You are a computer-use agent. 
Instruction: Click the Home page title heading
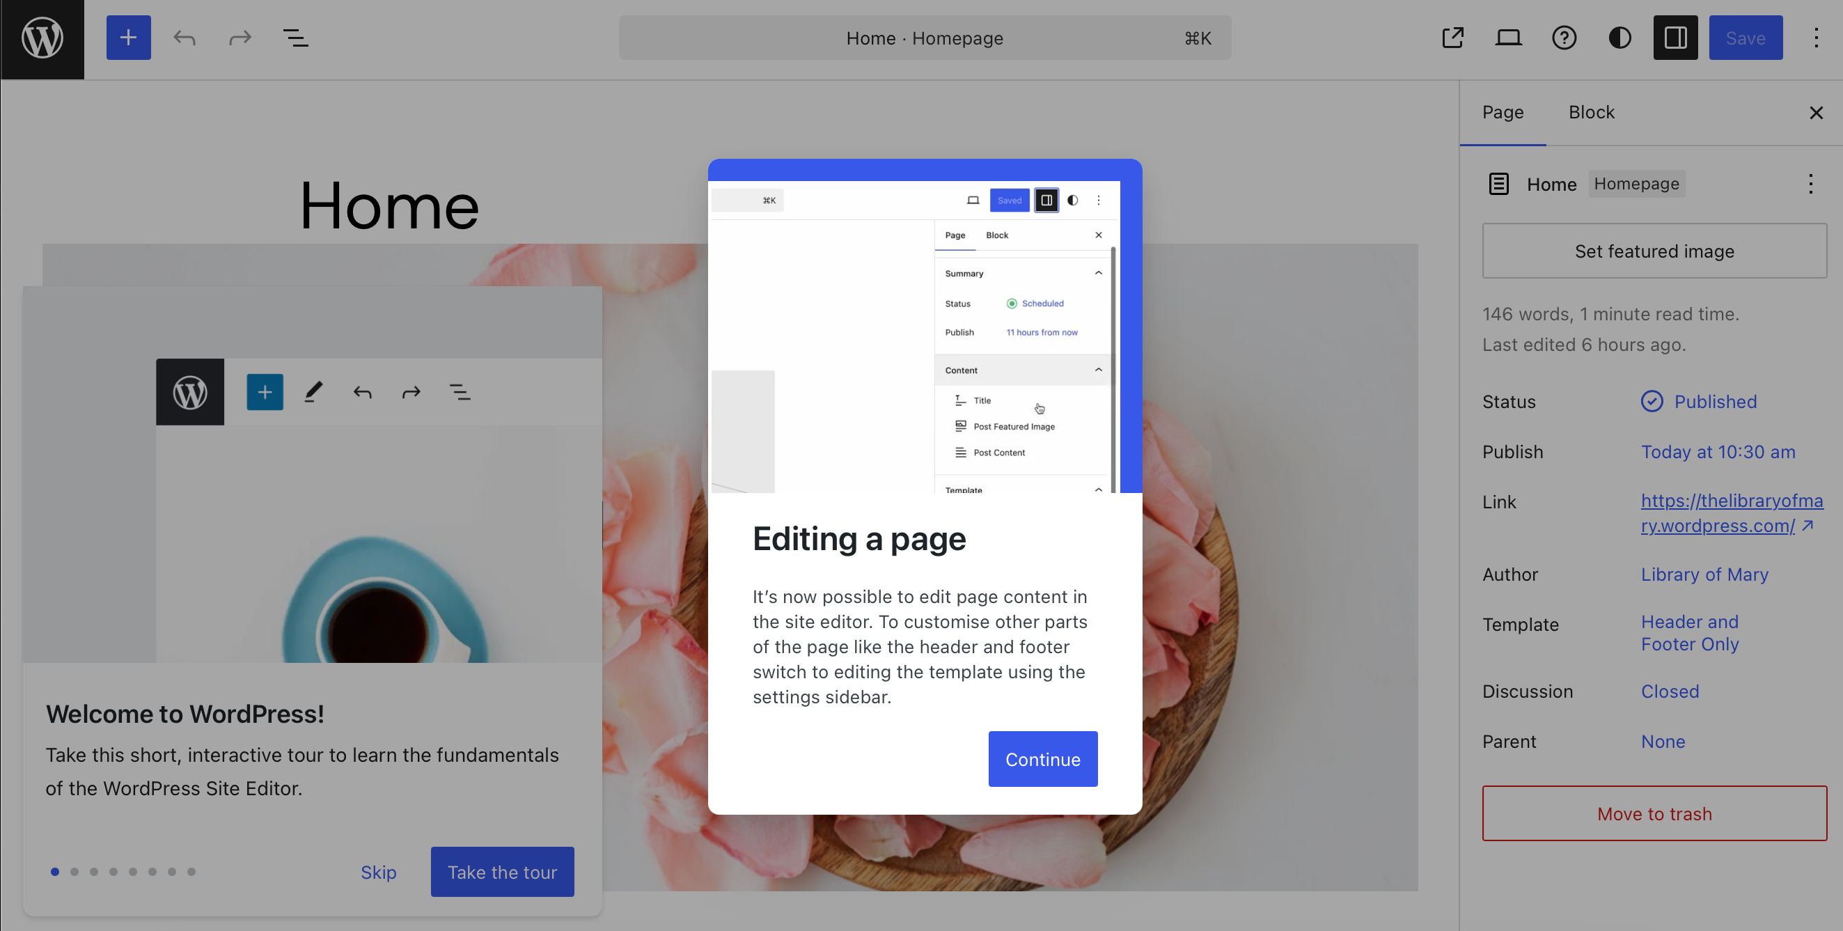[x=389, y=206]
